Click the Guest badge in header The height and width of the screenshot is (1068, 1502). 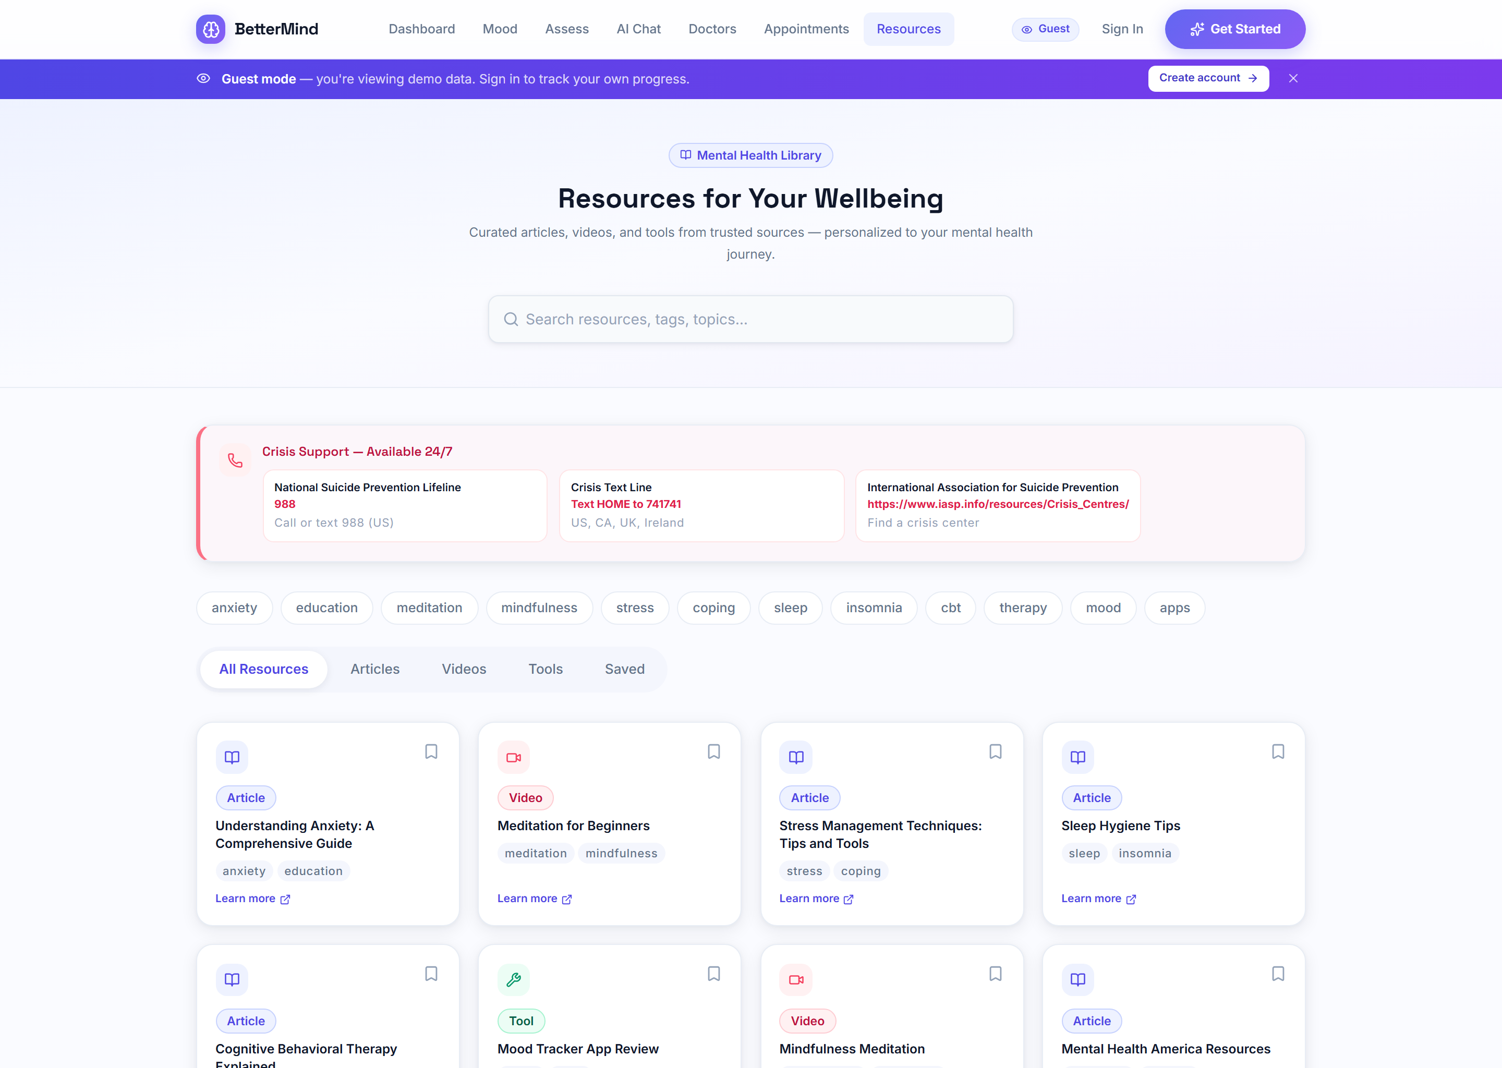coord(1045,29)
